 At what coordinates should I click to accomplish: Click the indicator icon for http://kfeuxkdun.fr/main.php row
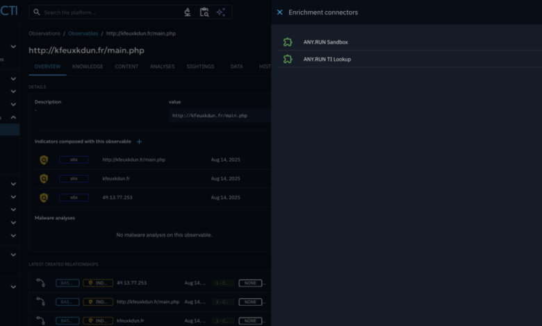[x=44, y=160]
